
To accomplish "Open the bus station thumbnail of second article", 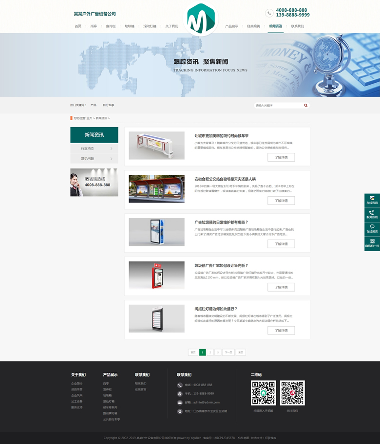I will (x=156, y=189).
